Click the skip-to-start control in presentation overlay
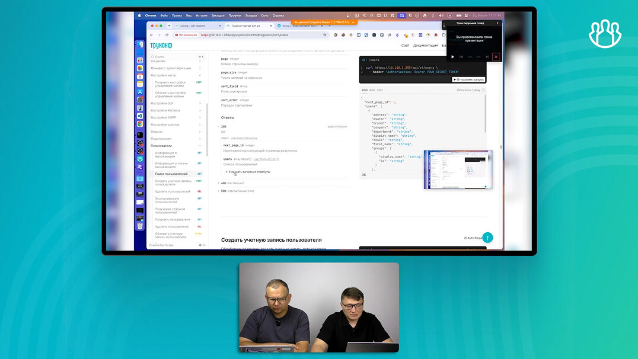Image resolution: width=638 pixels, height=359 pixels. point(461,57)
